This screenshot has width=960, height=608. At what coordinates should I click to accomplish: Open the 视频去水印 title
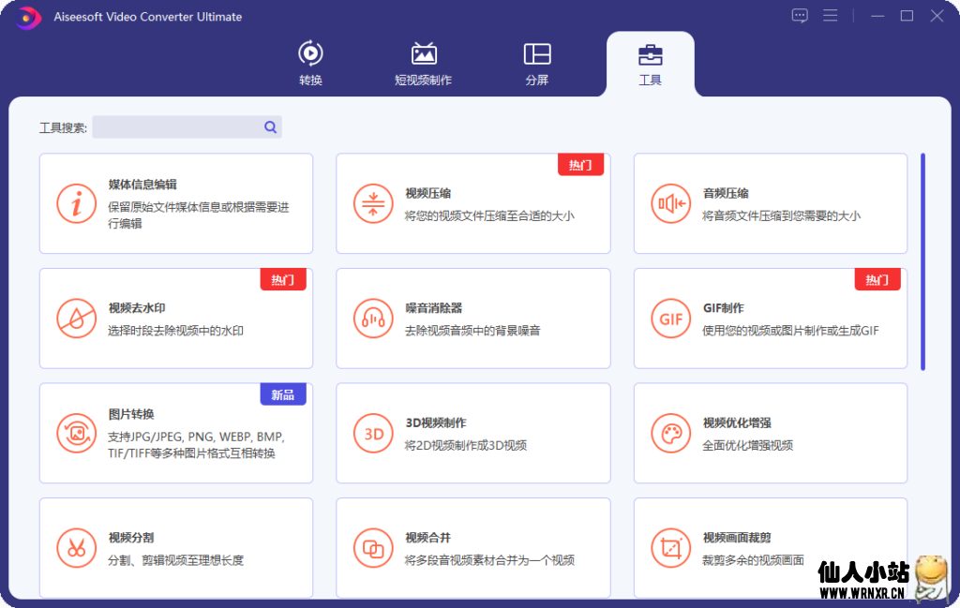[137, 307]
